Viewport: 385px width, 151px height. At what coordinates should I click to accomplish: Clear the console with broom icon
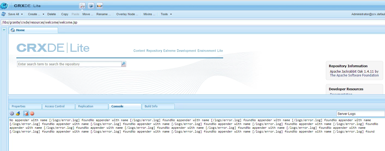coord(18,114)
